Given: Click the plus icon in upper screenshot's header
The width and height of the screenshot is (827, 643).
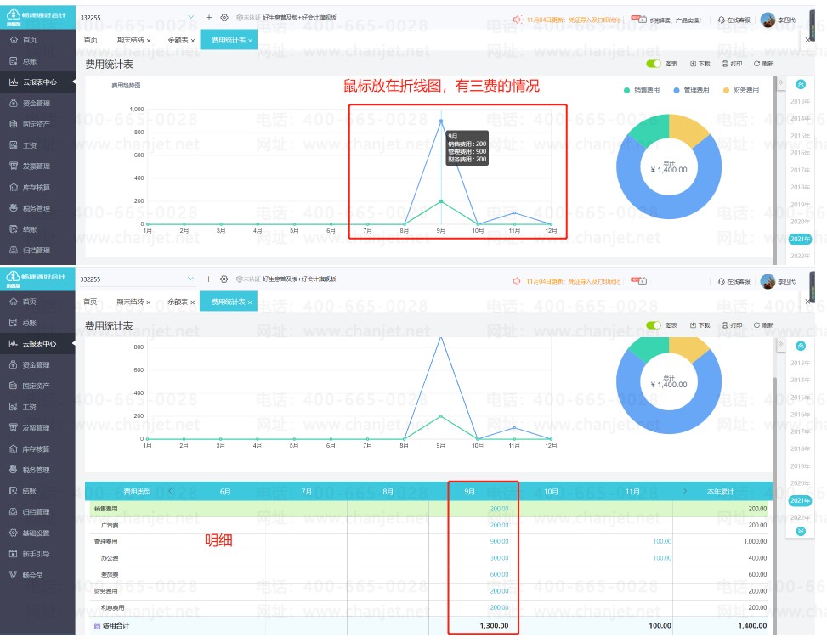Looking at the screenshot, I should [209, 17].
